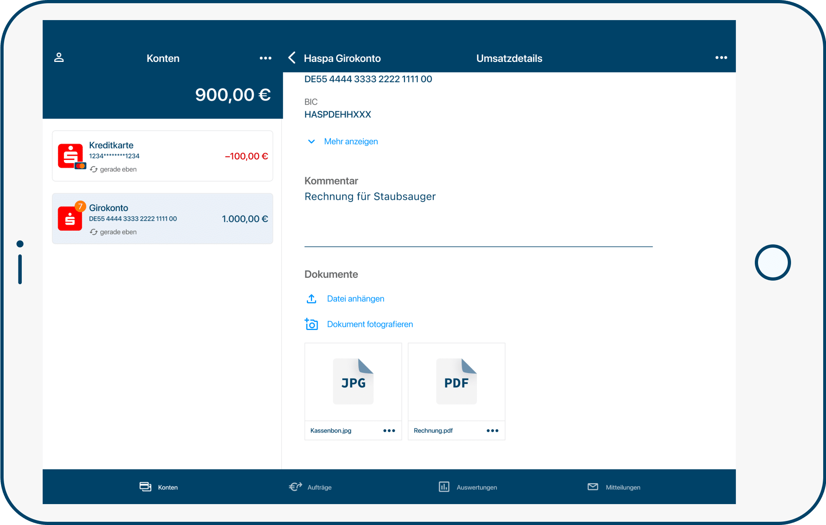
Task: Open the Kassenbon JPG thumbnail
Action: (353, 382)
